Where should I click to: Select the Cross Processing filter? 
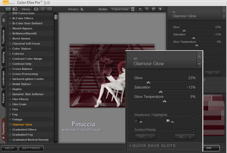30,74
